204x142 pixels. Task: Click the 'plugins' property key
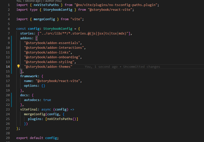click(35, 119)
